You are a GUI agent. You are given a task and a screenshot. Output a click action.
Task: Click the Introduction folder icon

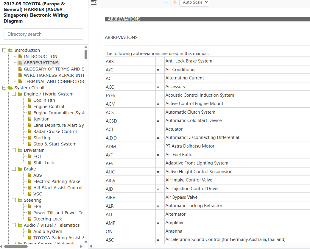click(10, 50)
